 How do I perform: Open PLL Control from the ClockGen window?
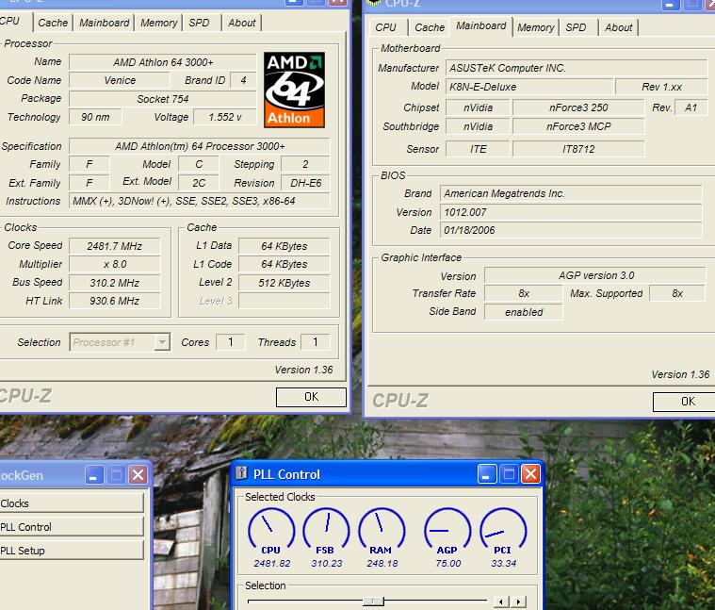click(x=72, y=526)
